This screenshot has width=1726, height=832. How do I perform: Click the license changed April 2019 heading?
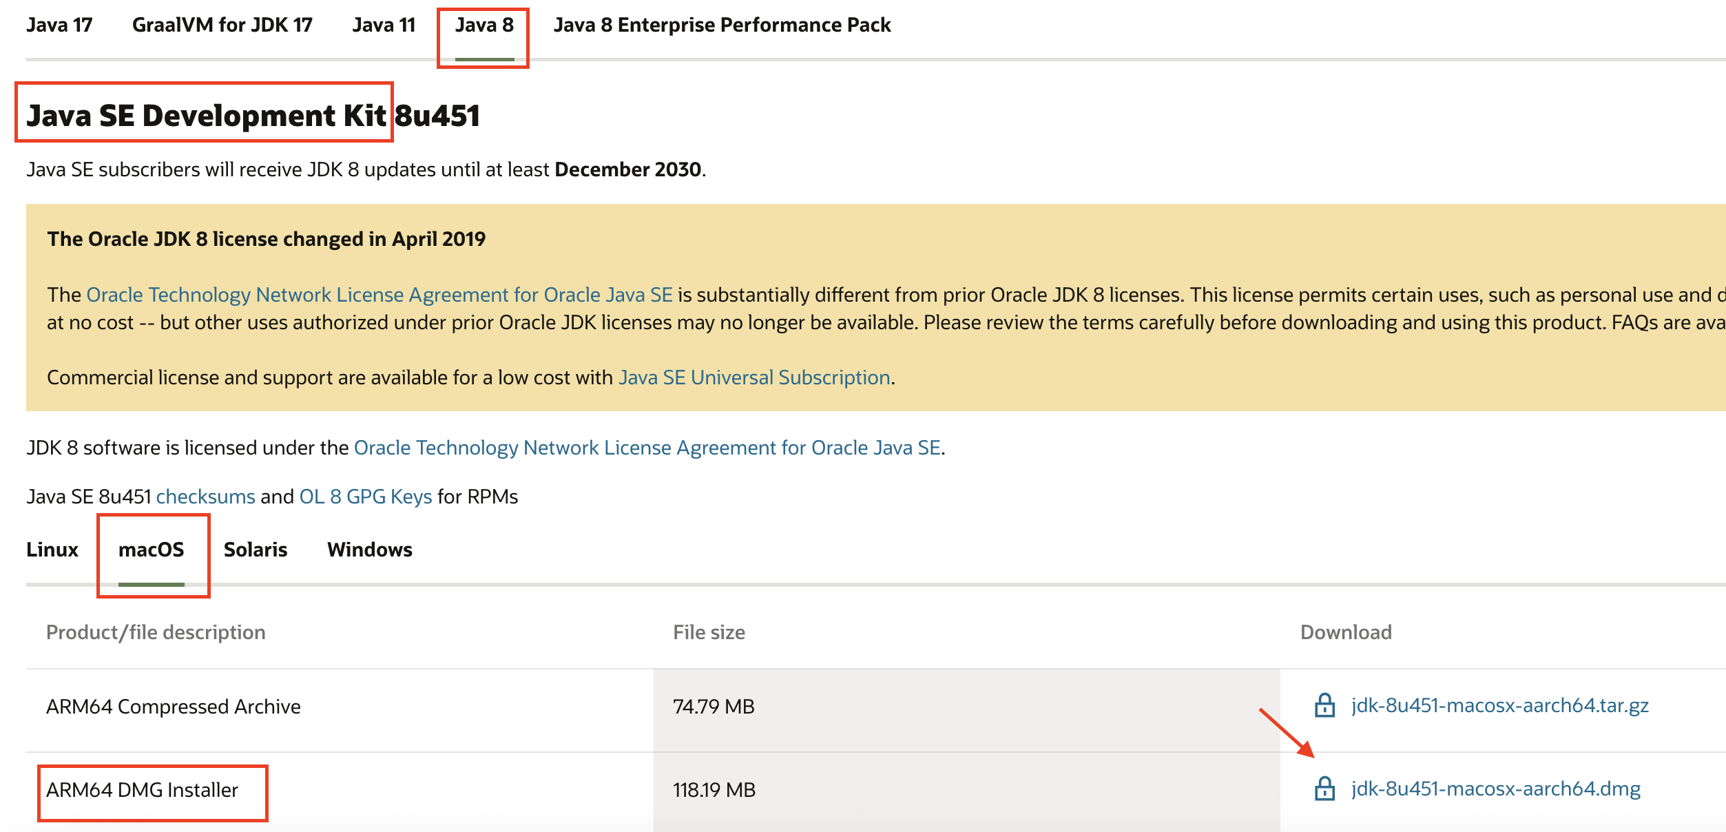click(x=266, y=239)
